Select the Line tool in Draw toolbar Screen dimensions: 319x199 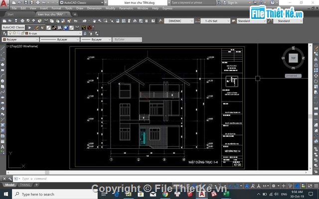[2, 48]
